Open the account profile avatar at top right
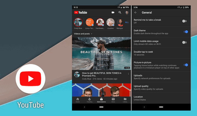This screenshot has width=197, height=116. [x=127, y=12]
